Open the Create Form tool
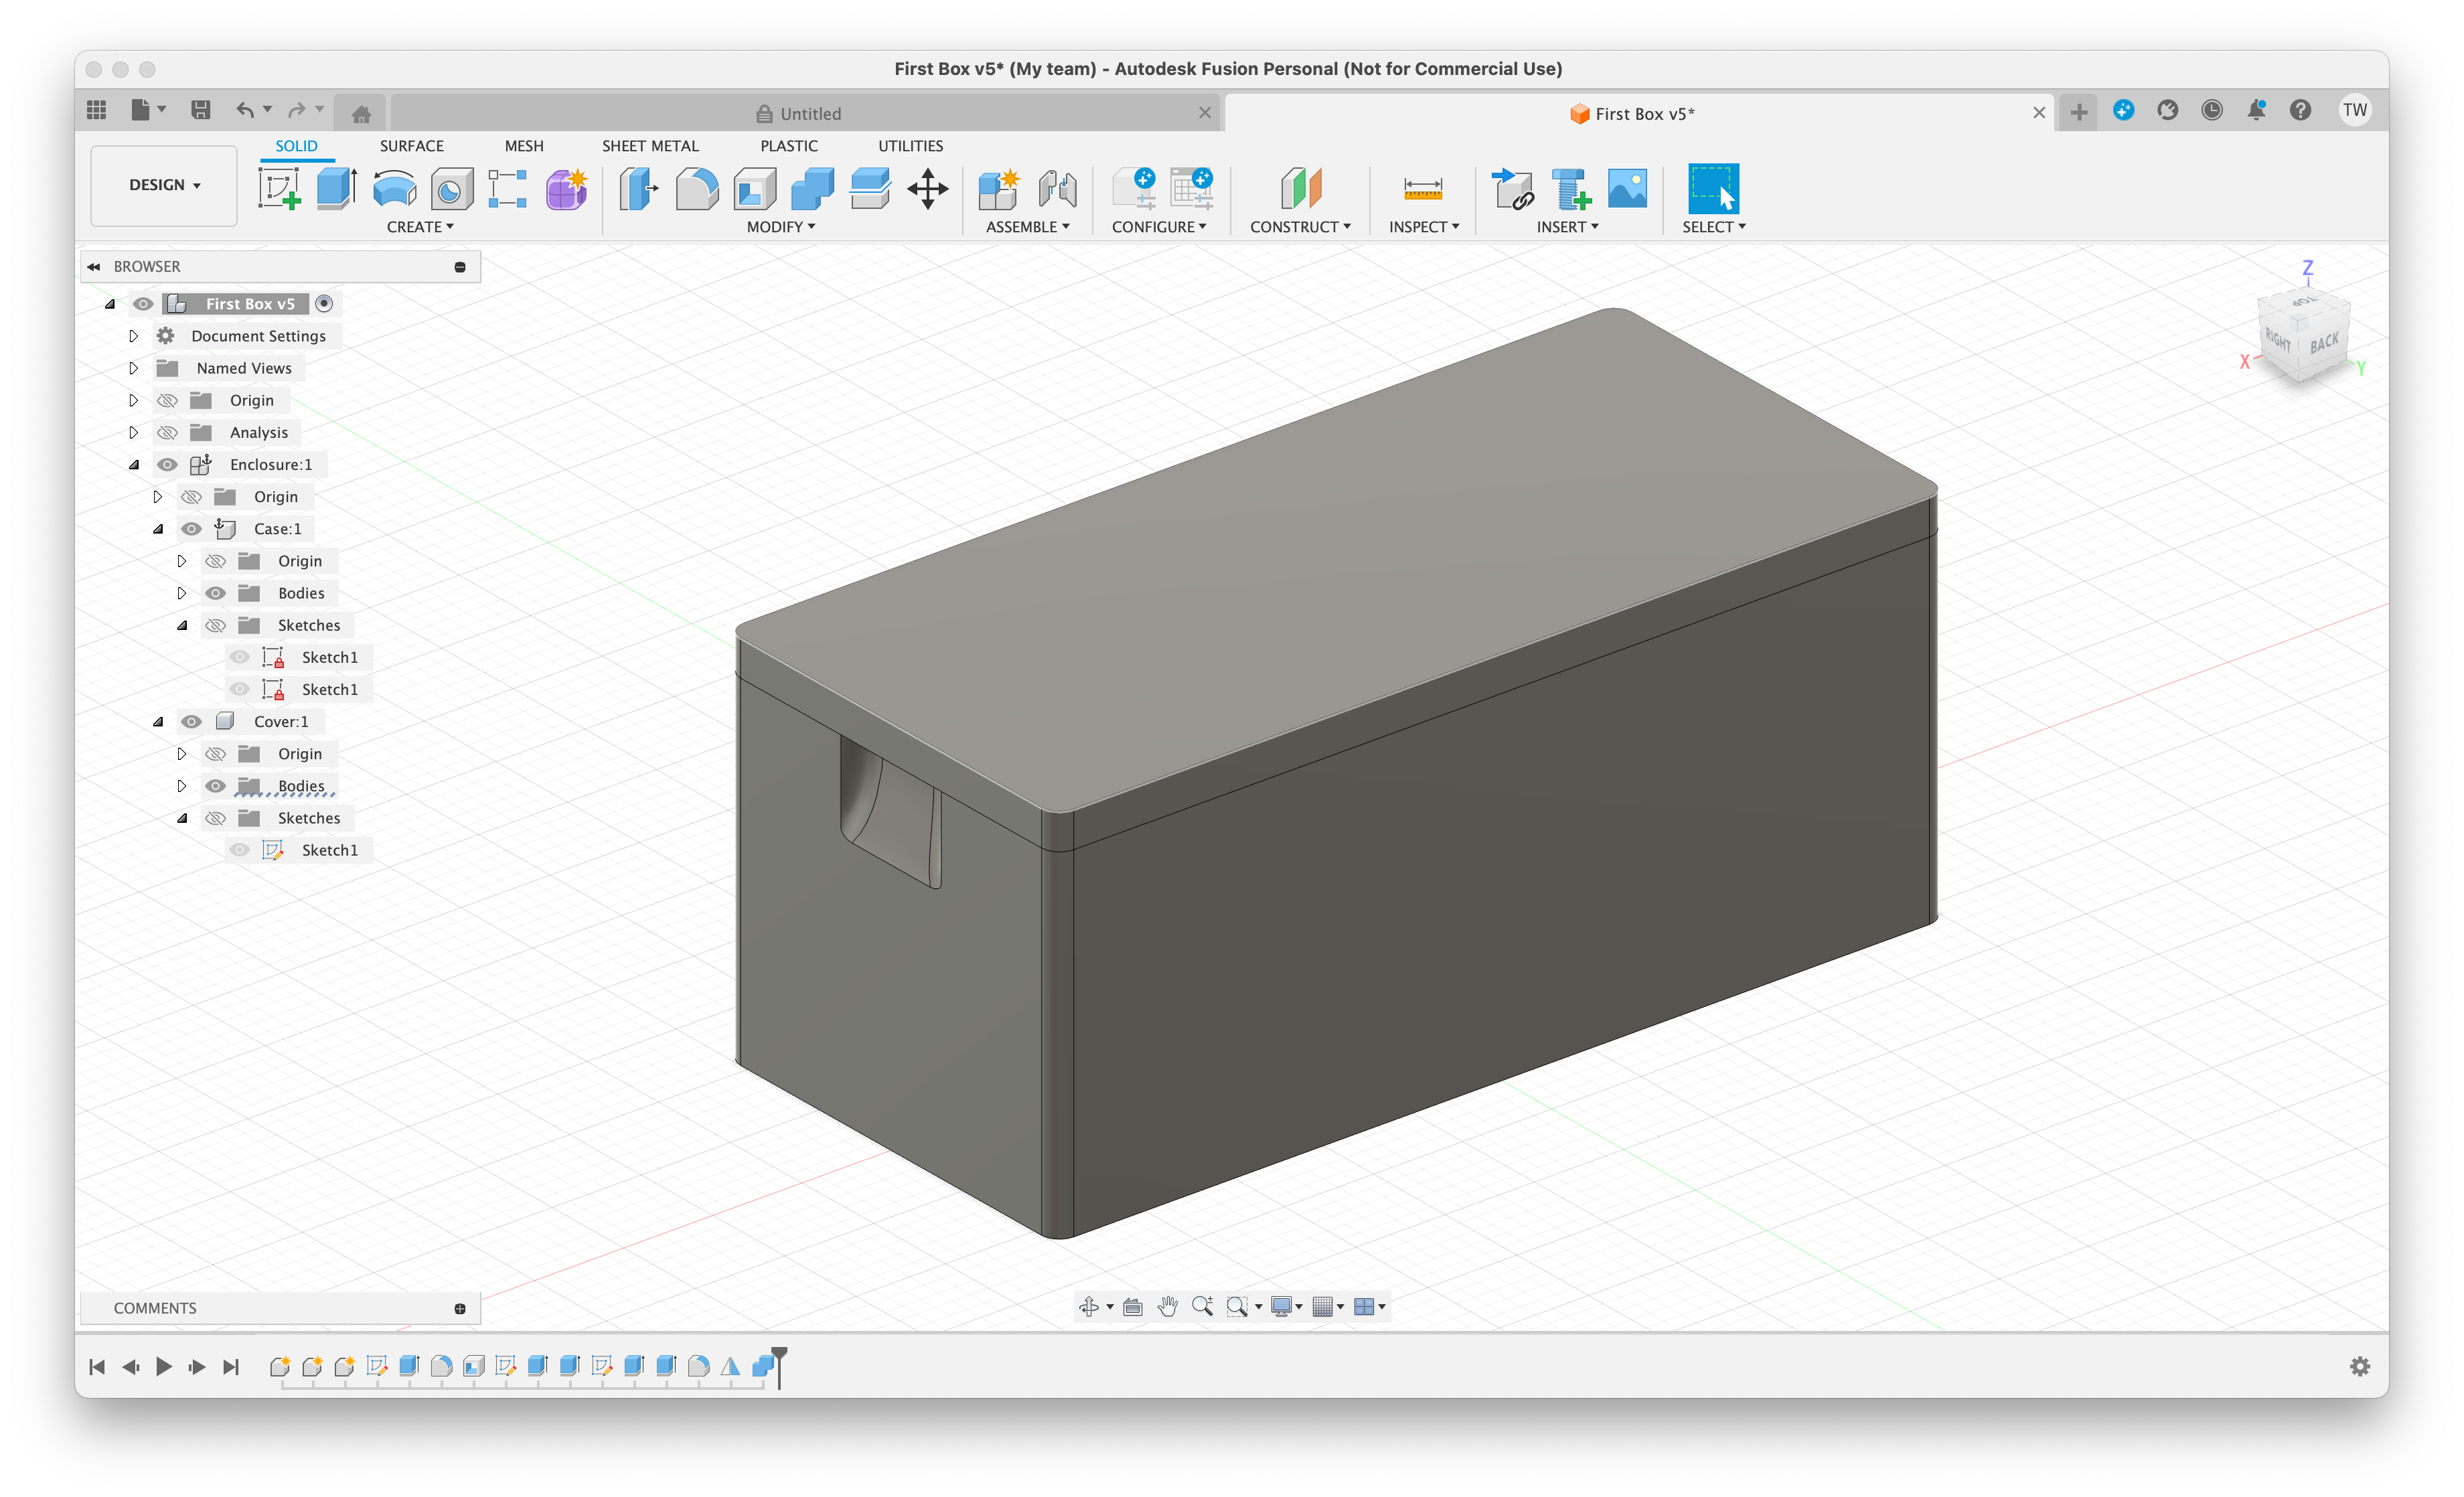2464x1497 pixels. point(566,188)
